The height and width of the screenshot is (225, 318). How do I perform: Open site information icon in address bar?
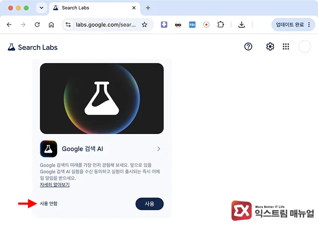[68, 25]
